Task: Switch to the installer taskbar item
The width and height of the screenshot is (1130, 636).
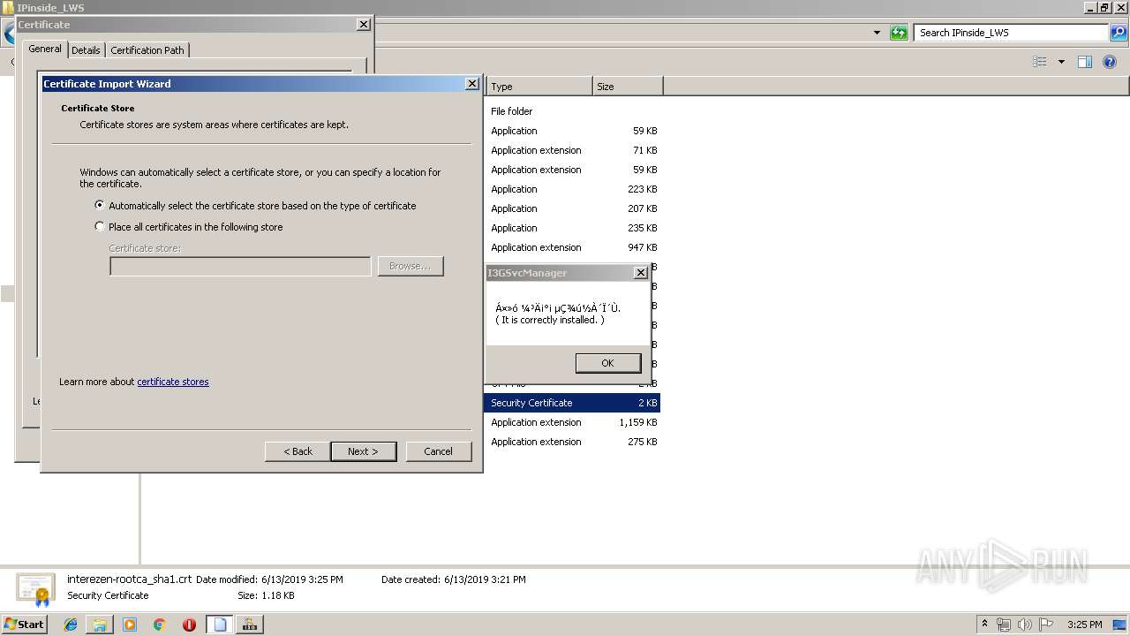Action: (250, 625)
